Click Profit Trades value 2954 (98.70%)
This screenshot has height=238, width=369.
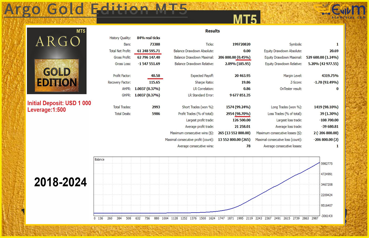pos(238,114)
